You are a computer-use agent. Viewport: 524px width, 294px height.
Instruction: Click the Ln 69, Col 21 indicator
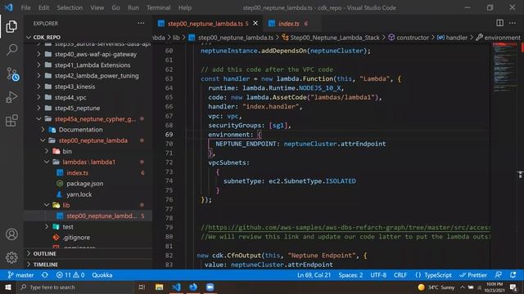point(314,275)
